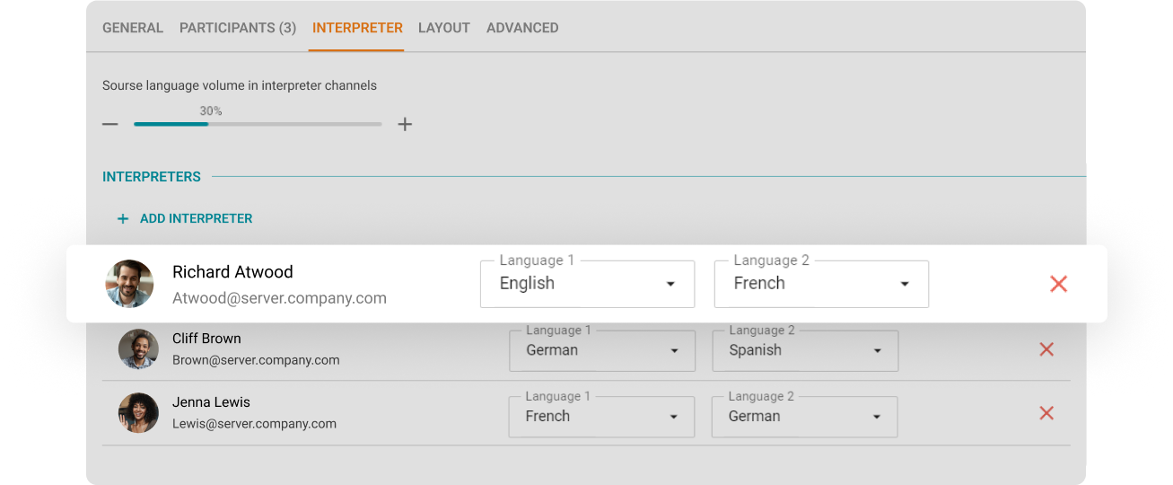Open the Participants (3) tab
This screenshot has width=1173, height=485.
(238, 28)
